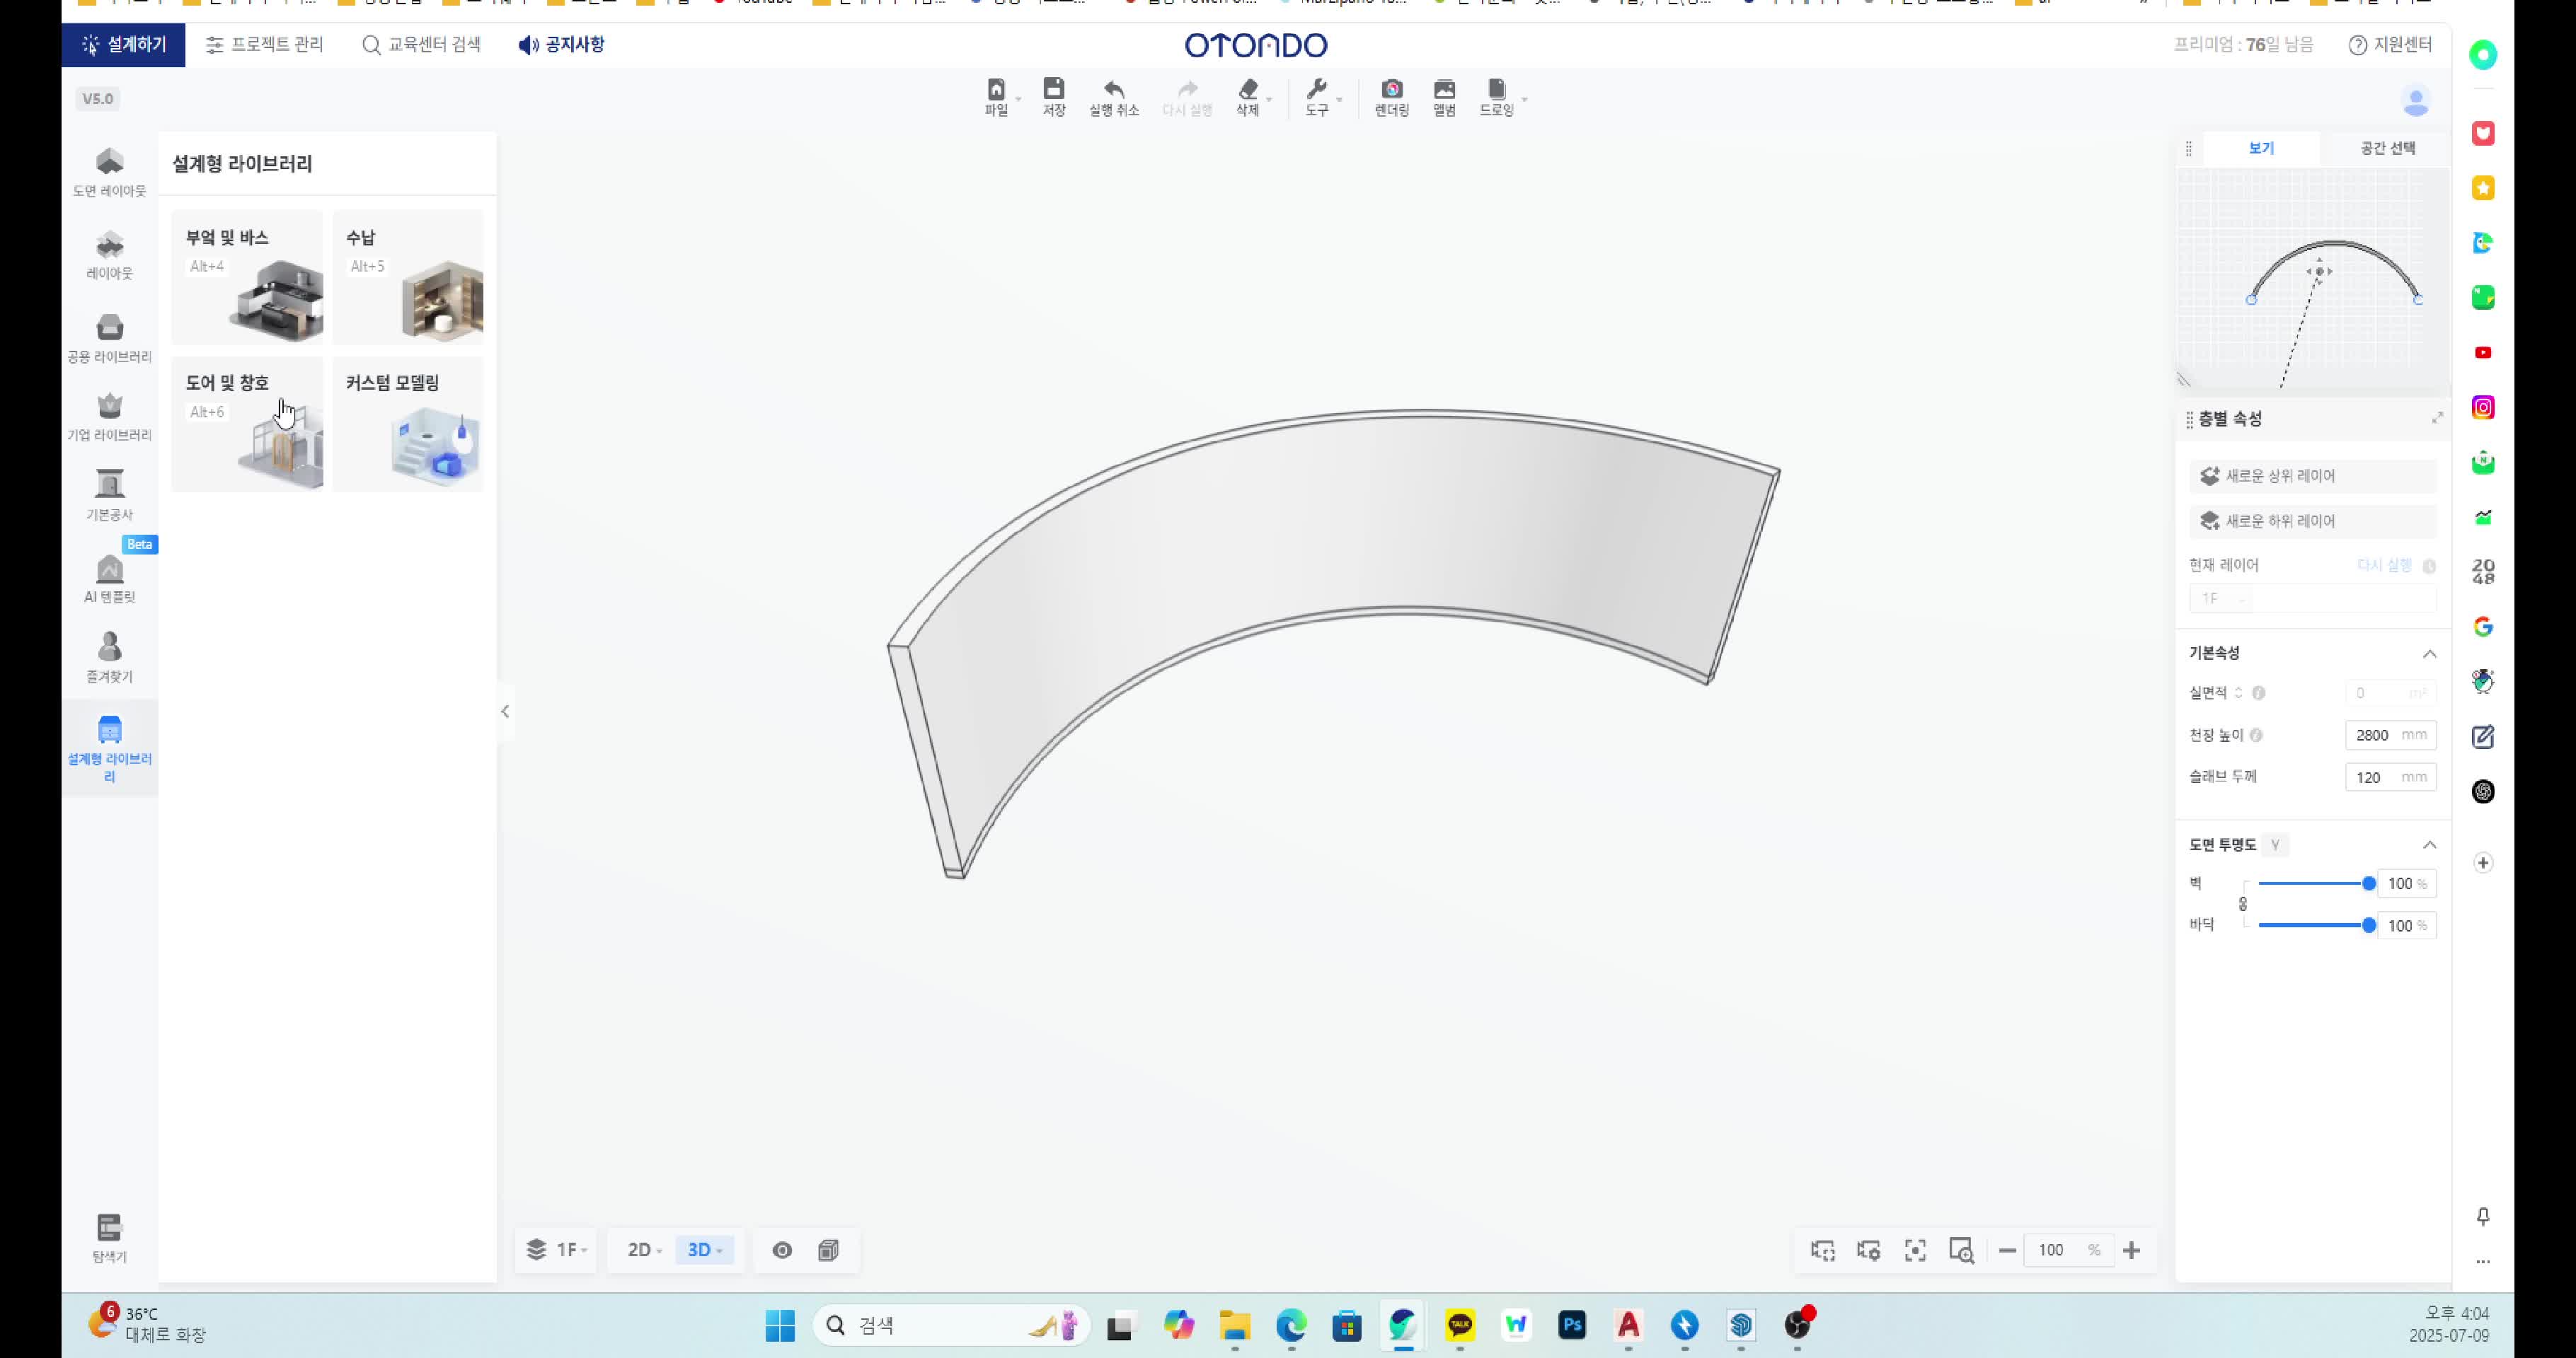Open 즐겨찾기 (favorites) in the sidebar
The image size is (2576, 1358).
tap(109, 656)
